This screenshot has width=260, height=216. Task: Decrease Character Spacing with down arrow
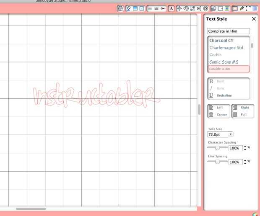click(245, 149)
